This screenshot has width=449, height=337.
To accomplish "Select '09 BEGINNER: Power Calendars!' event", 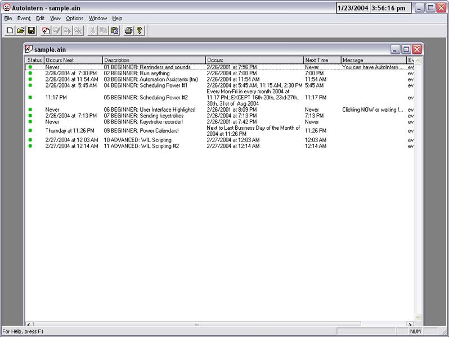I will [x=141, y=131].
